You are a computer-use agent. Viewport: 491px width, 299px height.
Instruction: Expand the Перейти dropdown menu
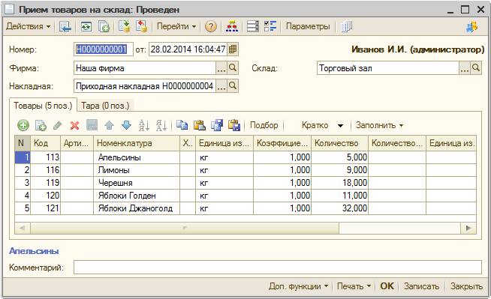(176, 26)
